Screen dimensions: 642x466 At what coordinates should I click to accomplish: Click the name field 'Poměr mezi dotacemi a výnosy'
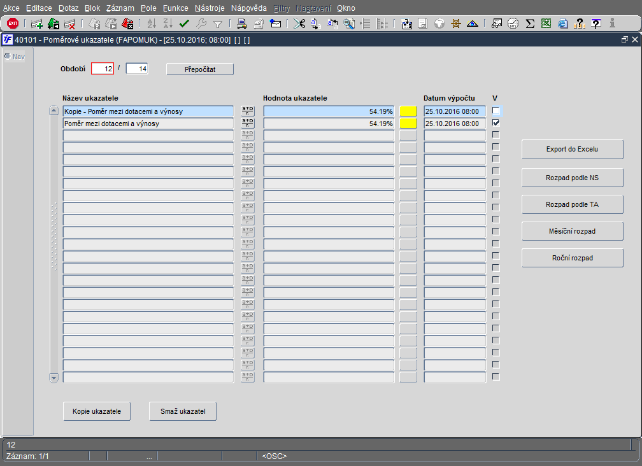coord(148,123)
